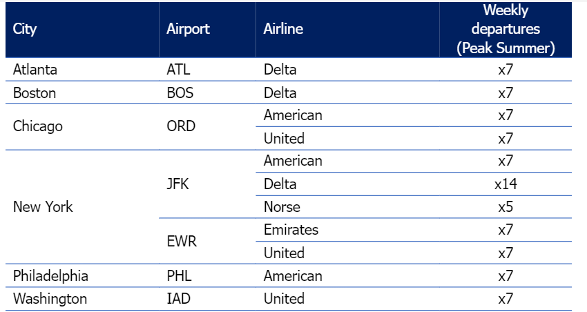The image size is (587, 312).
Task: Click the x14 departures value
Action: (506, 184)
